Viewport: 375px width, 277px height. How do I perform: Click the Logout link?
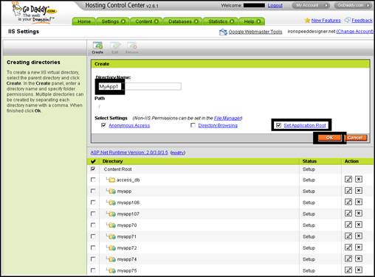275,5
